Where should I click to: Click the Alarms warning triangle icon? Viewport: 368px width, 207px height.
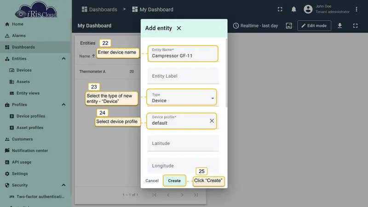coord(7,36)
